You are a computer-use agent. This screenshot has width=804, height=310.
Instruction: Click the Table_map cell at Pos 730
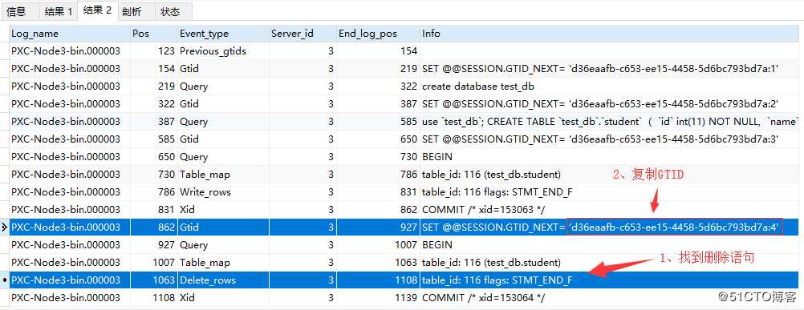[x=223, y=175]
